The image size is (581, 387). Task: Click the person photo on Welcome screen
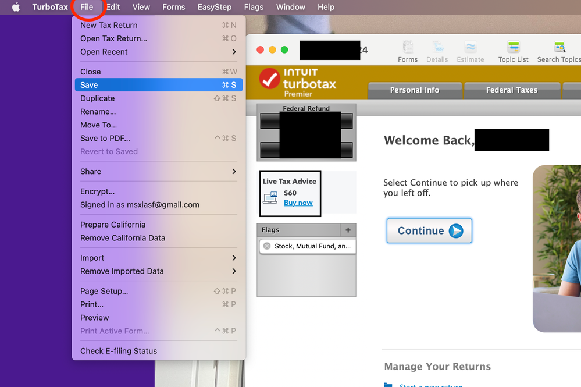pyautogui.click(x=557, y=248)
